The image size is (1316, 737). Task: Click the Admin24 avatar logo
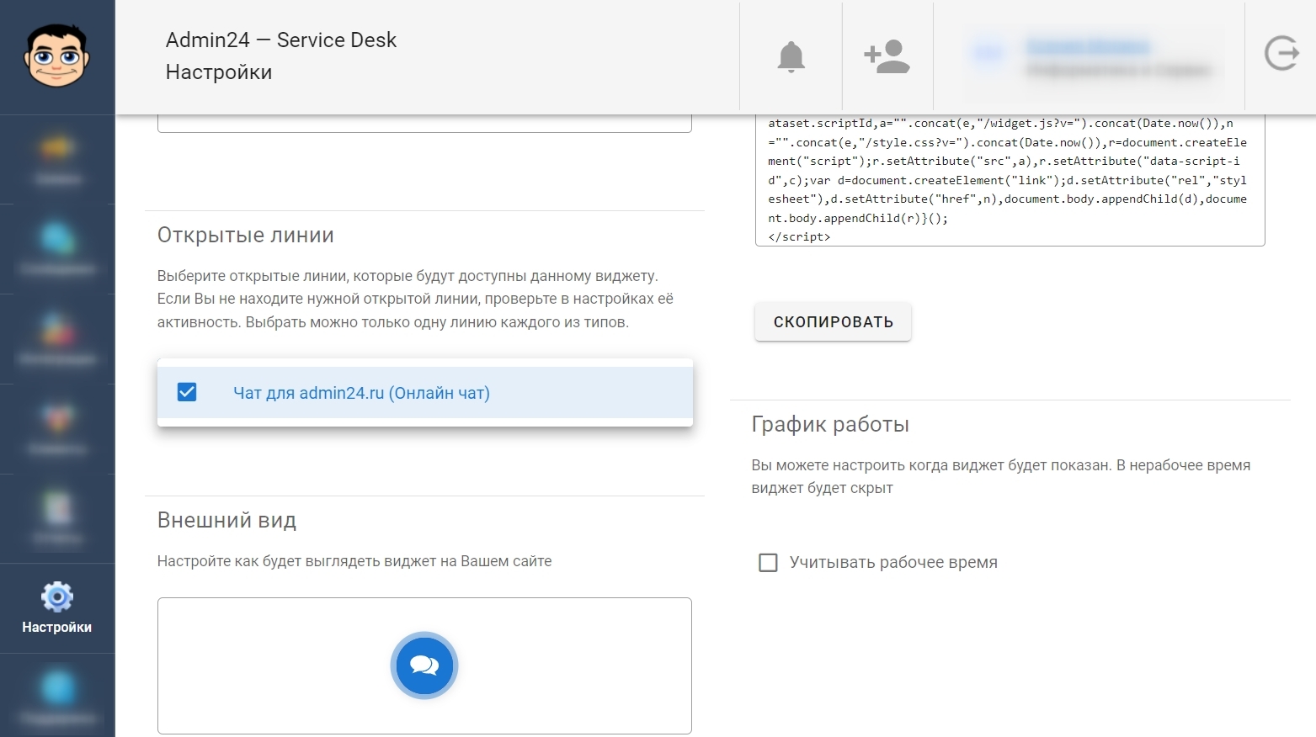57,56
